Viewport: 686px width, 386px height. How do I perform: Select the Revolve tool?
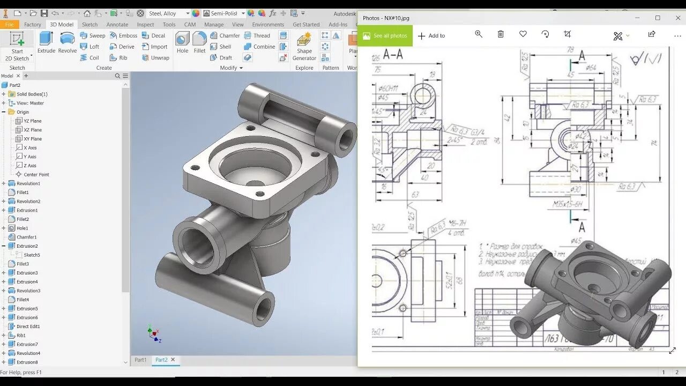pos(67,42)
